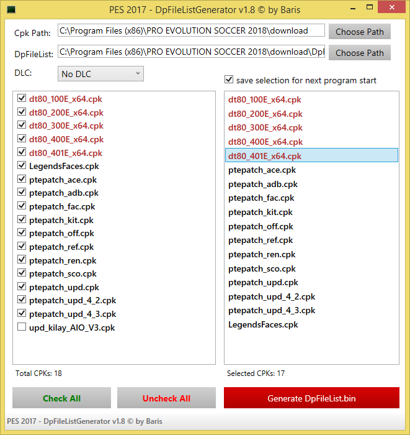Uncheck ptepatch_fac.cpk checkbox
The width and height of the screenshot is (410, 435).
coord(22,206)
